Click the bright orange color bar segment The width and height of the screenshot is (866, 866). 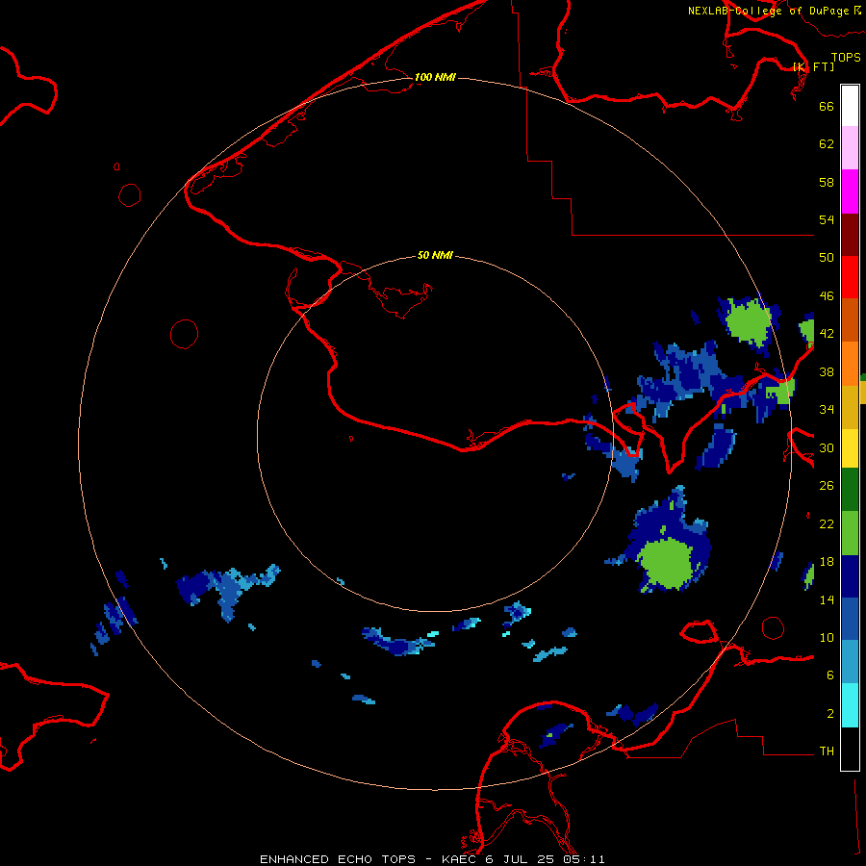pos(850,364)
